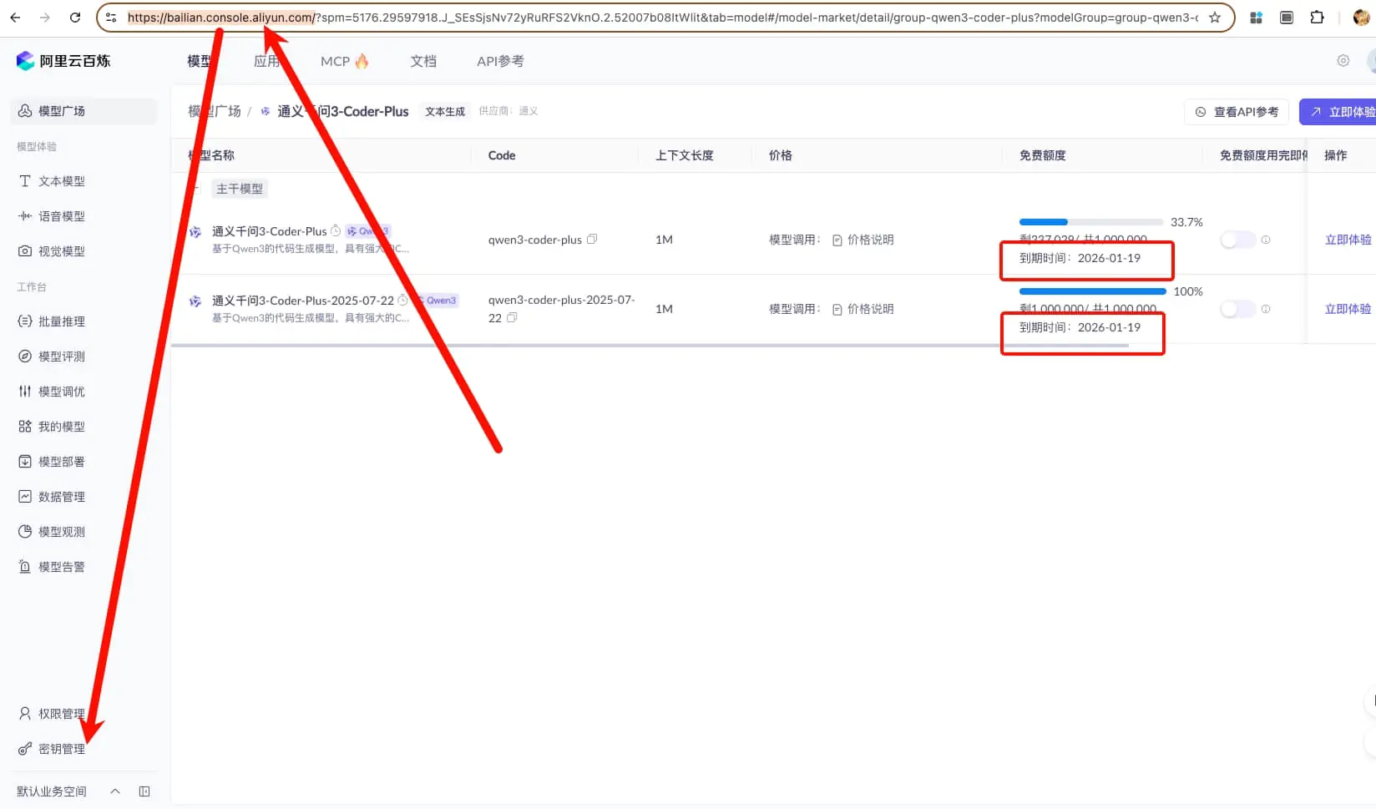Bookmark this page with the star icon
The height and width of the screenshot is (809, 1376).
coord(1215,18)
